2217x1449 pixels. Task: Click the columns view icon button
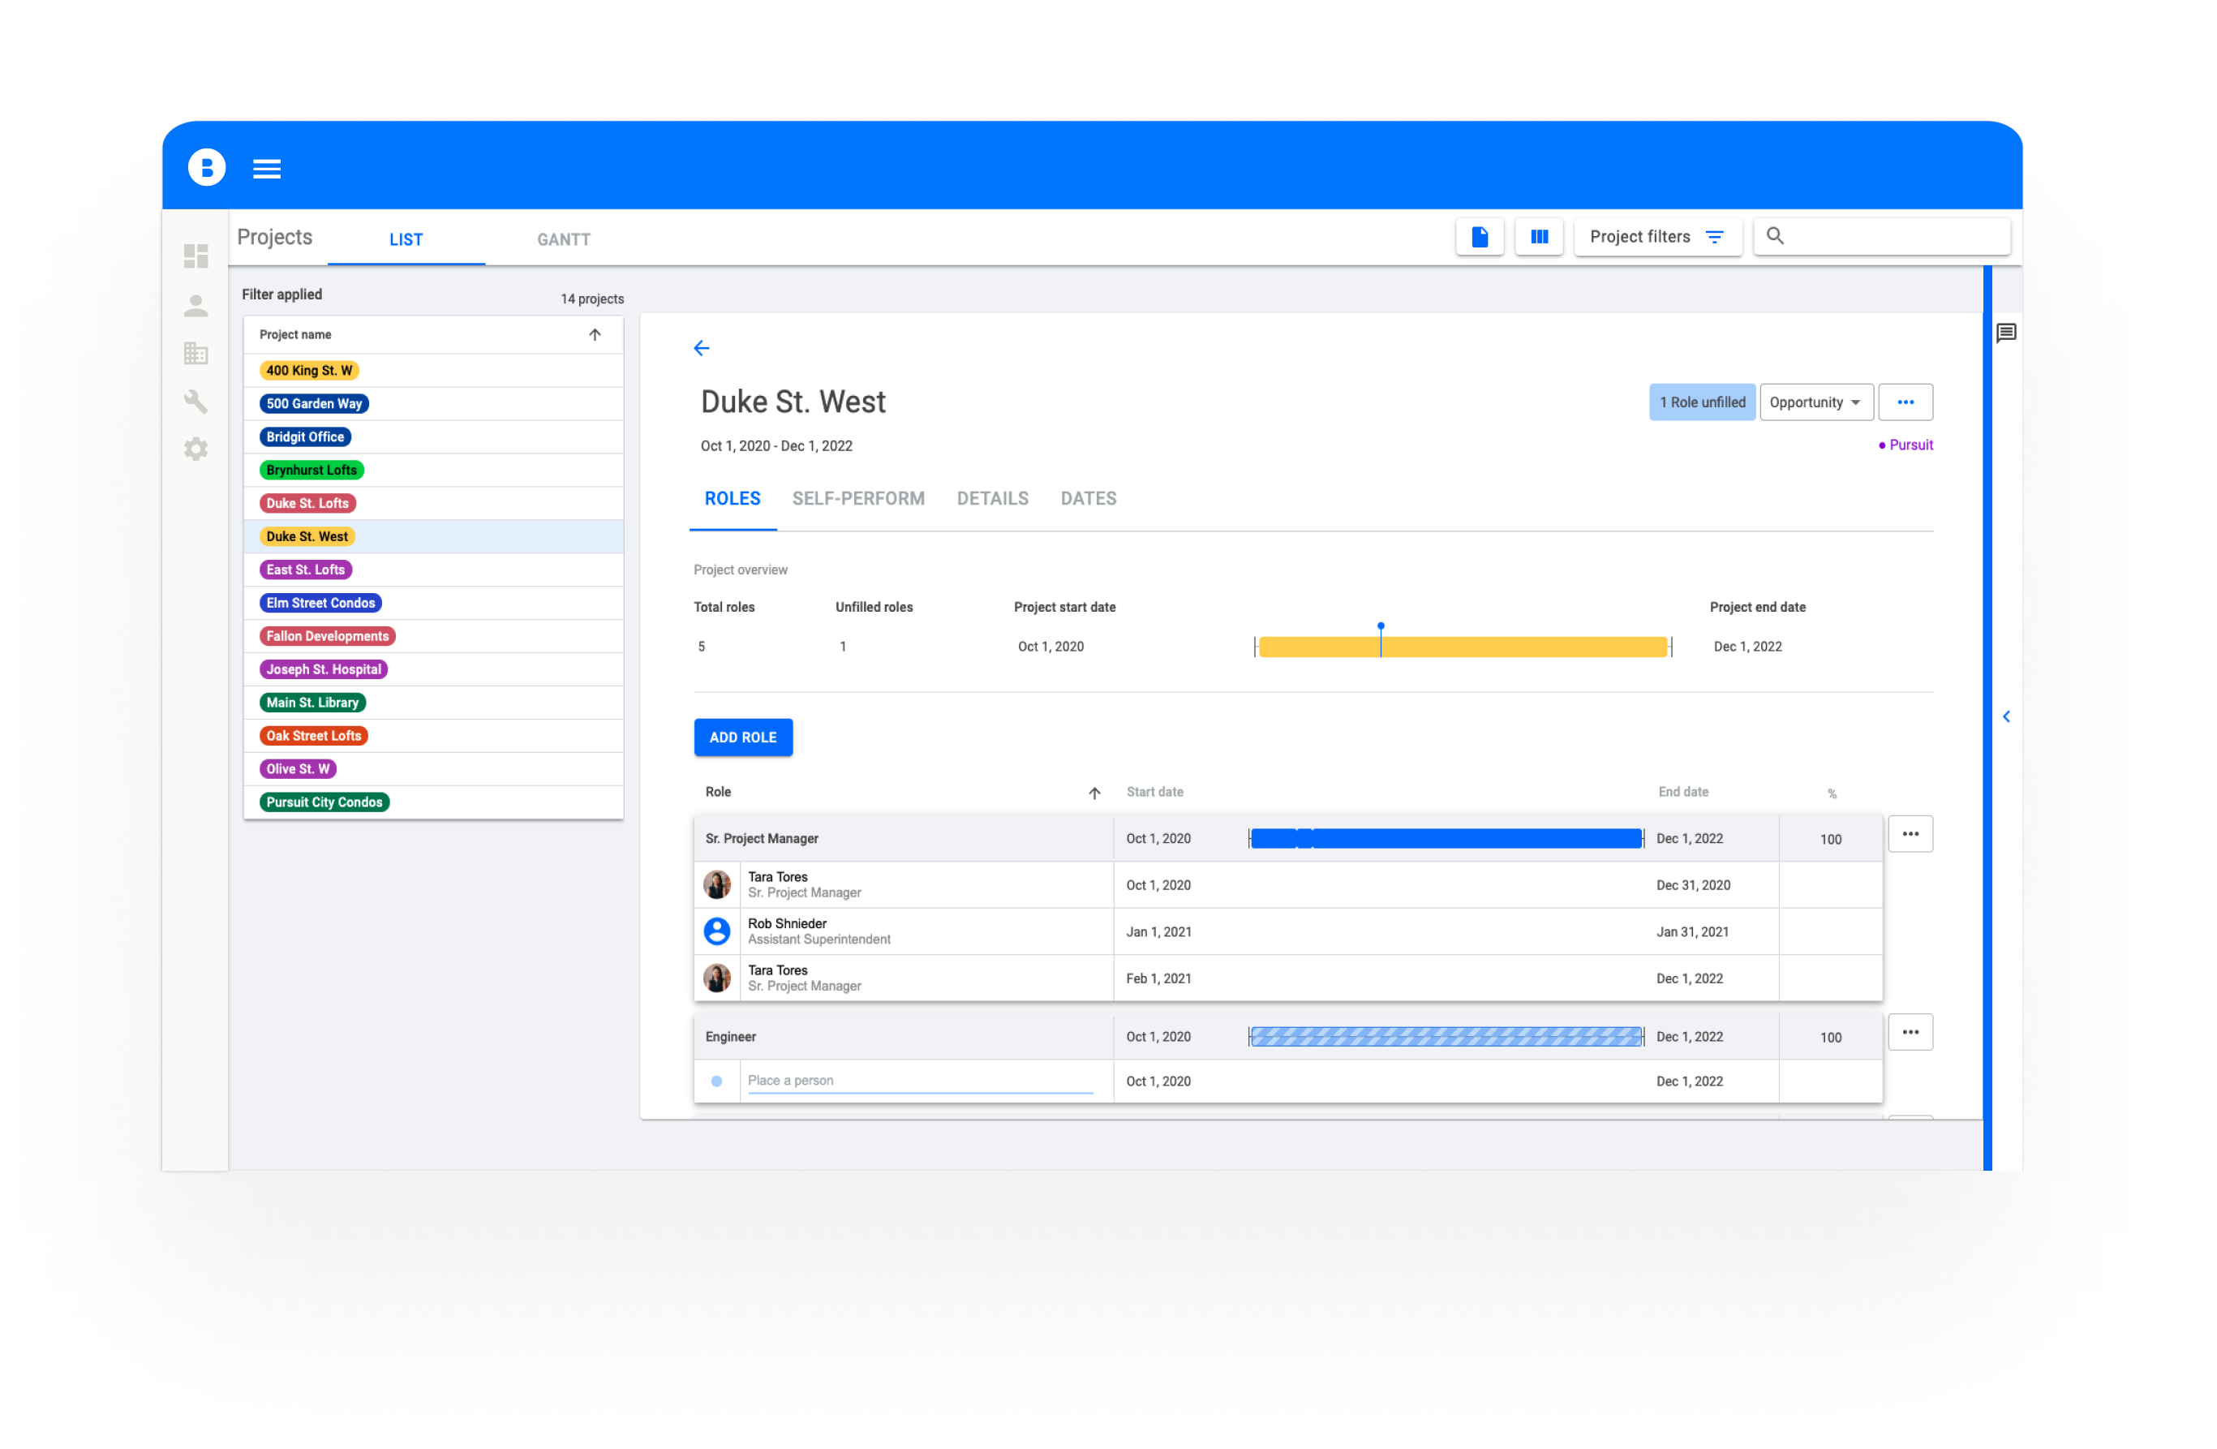[1538, 237]
